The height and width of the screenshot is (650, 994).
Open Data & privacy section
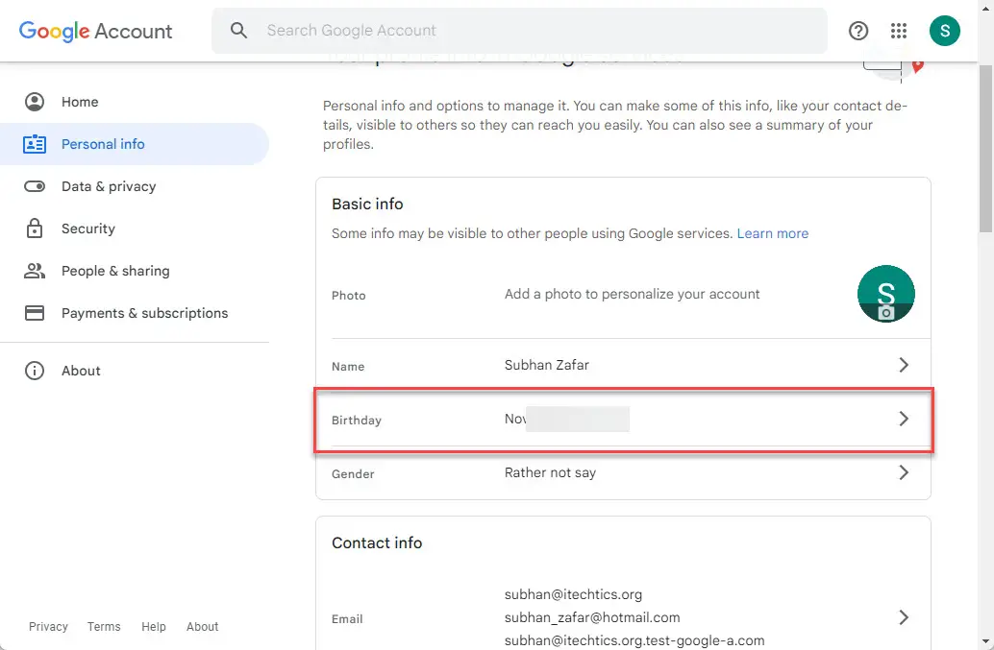108,186
